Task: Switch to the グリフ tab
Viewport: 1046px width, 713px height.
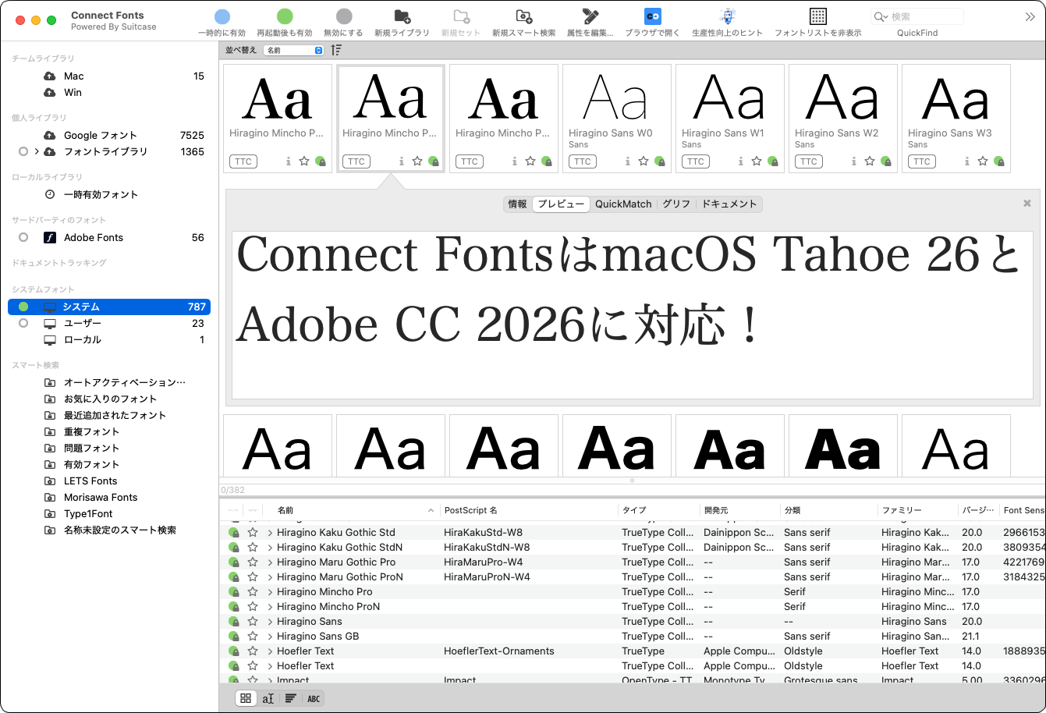Action: [676, 204]
